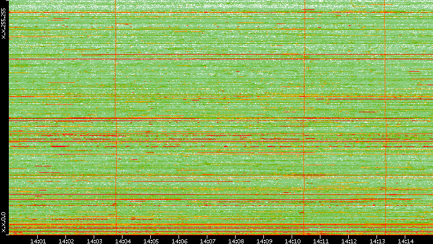Click the 14:02 time axis label
The image size is (433, 244).
[66, 241]
